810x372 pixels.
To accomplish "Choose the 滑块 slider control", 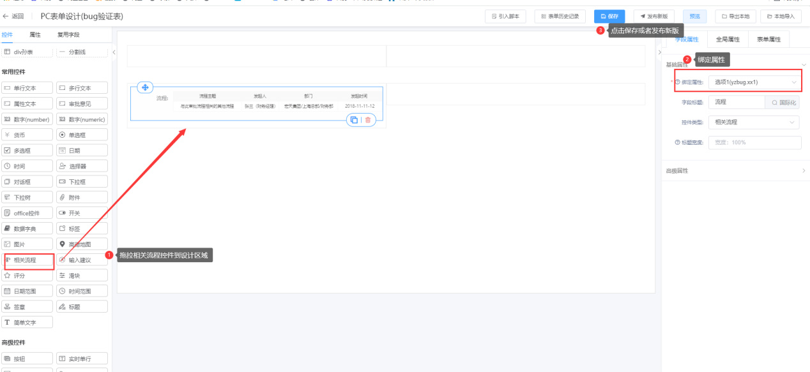I will [x=81, y=276].
